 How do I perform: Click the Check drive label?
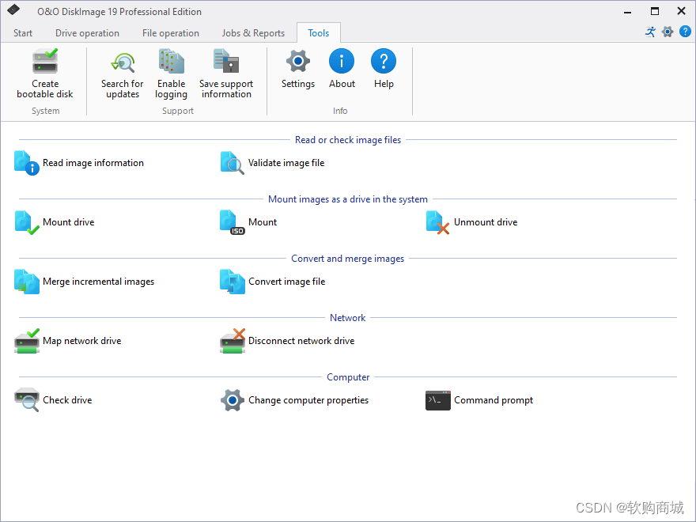click(x=67, y=400)
